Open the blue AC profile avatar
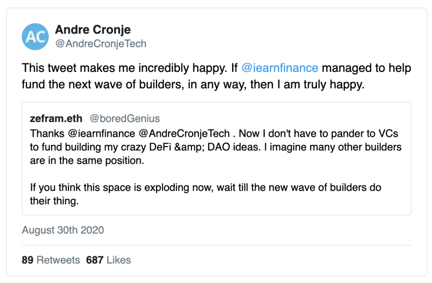Image resolution: width=432 pixels, height=283 pixels. 35,37
